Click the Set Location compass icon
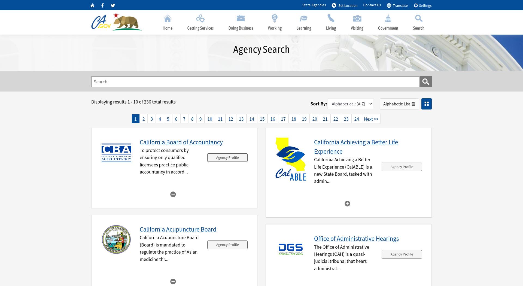The width and height of the screenshot is (523, 286). point(334,5)
